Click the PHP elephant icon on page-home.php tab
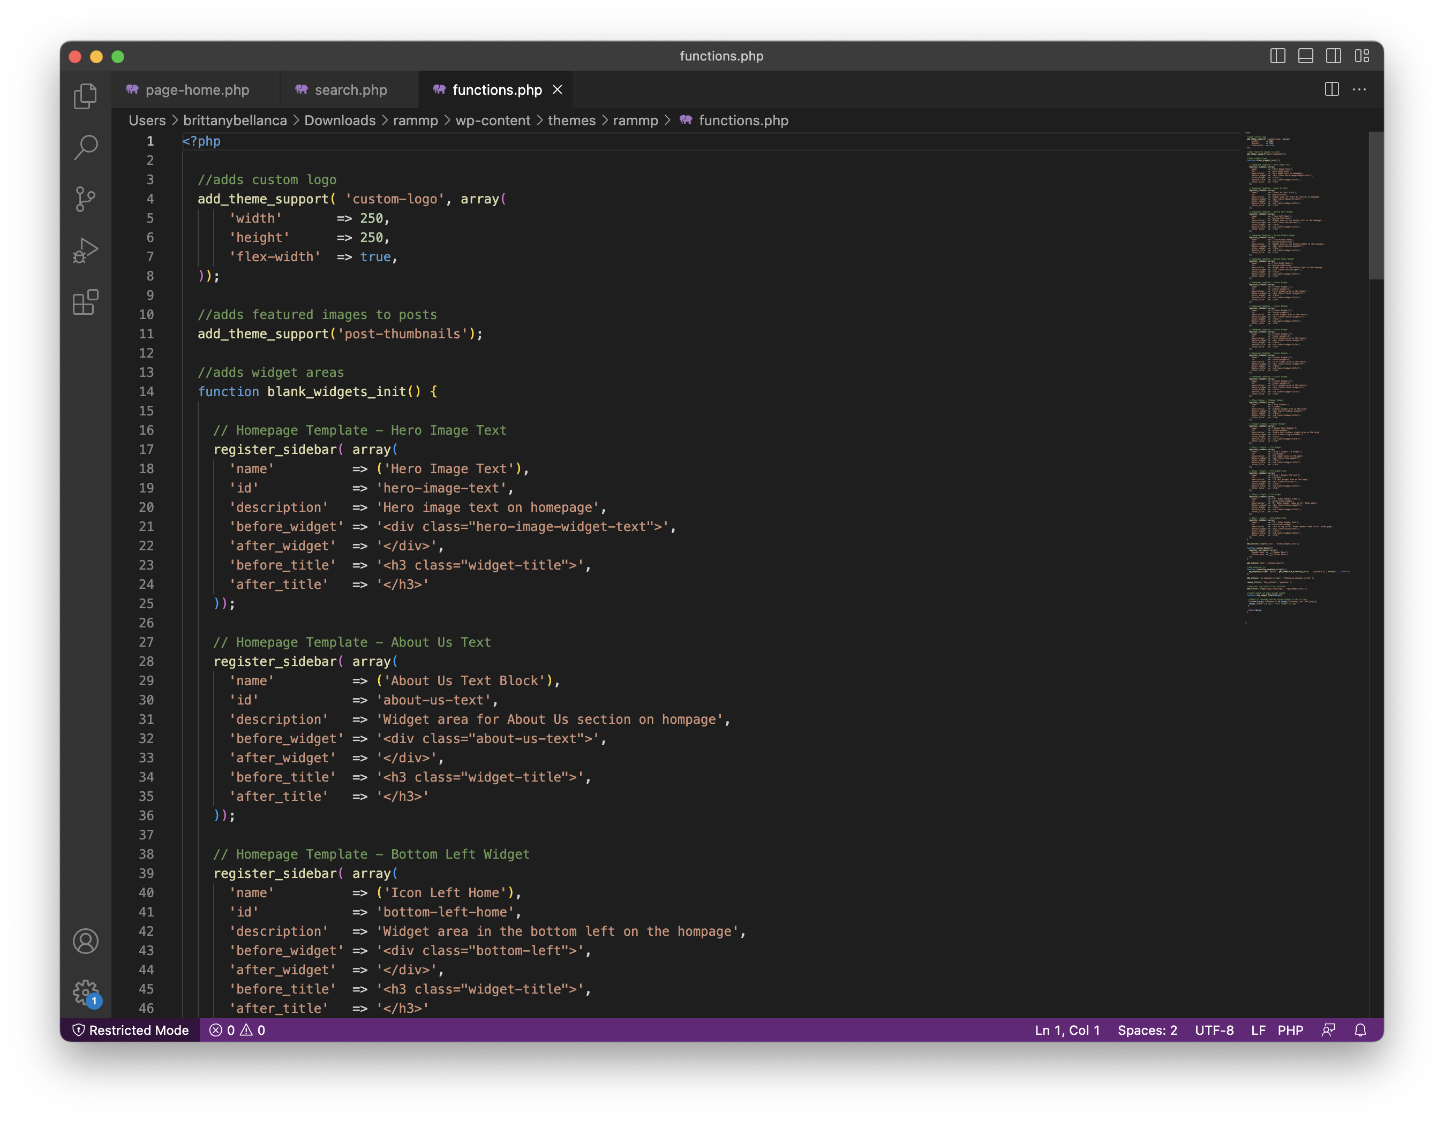The width and height of the screenshot is (1444, 1121). [x=132, y=89]
